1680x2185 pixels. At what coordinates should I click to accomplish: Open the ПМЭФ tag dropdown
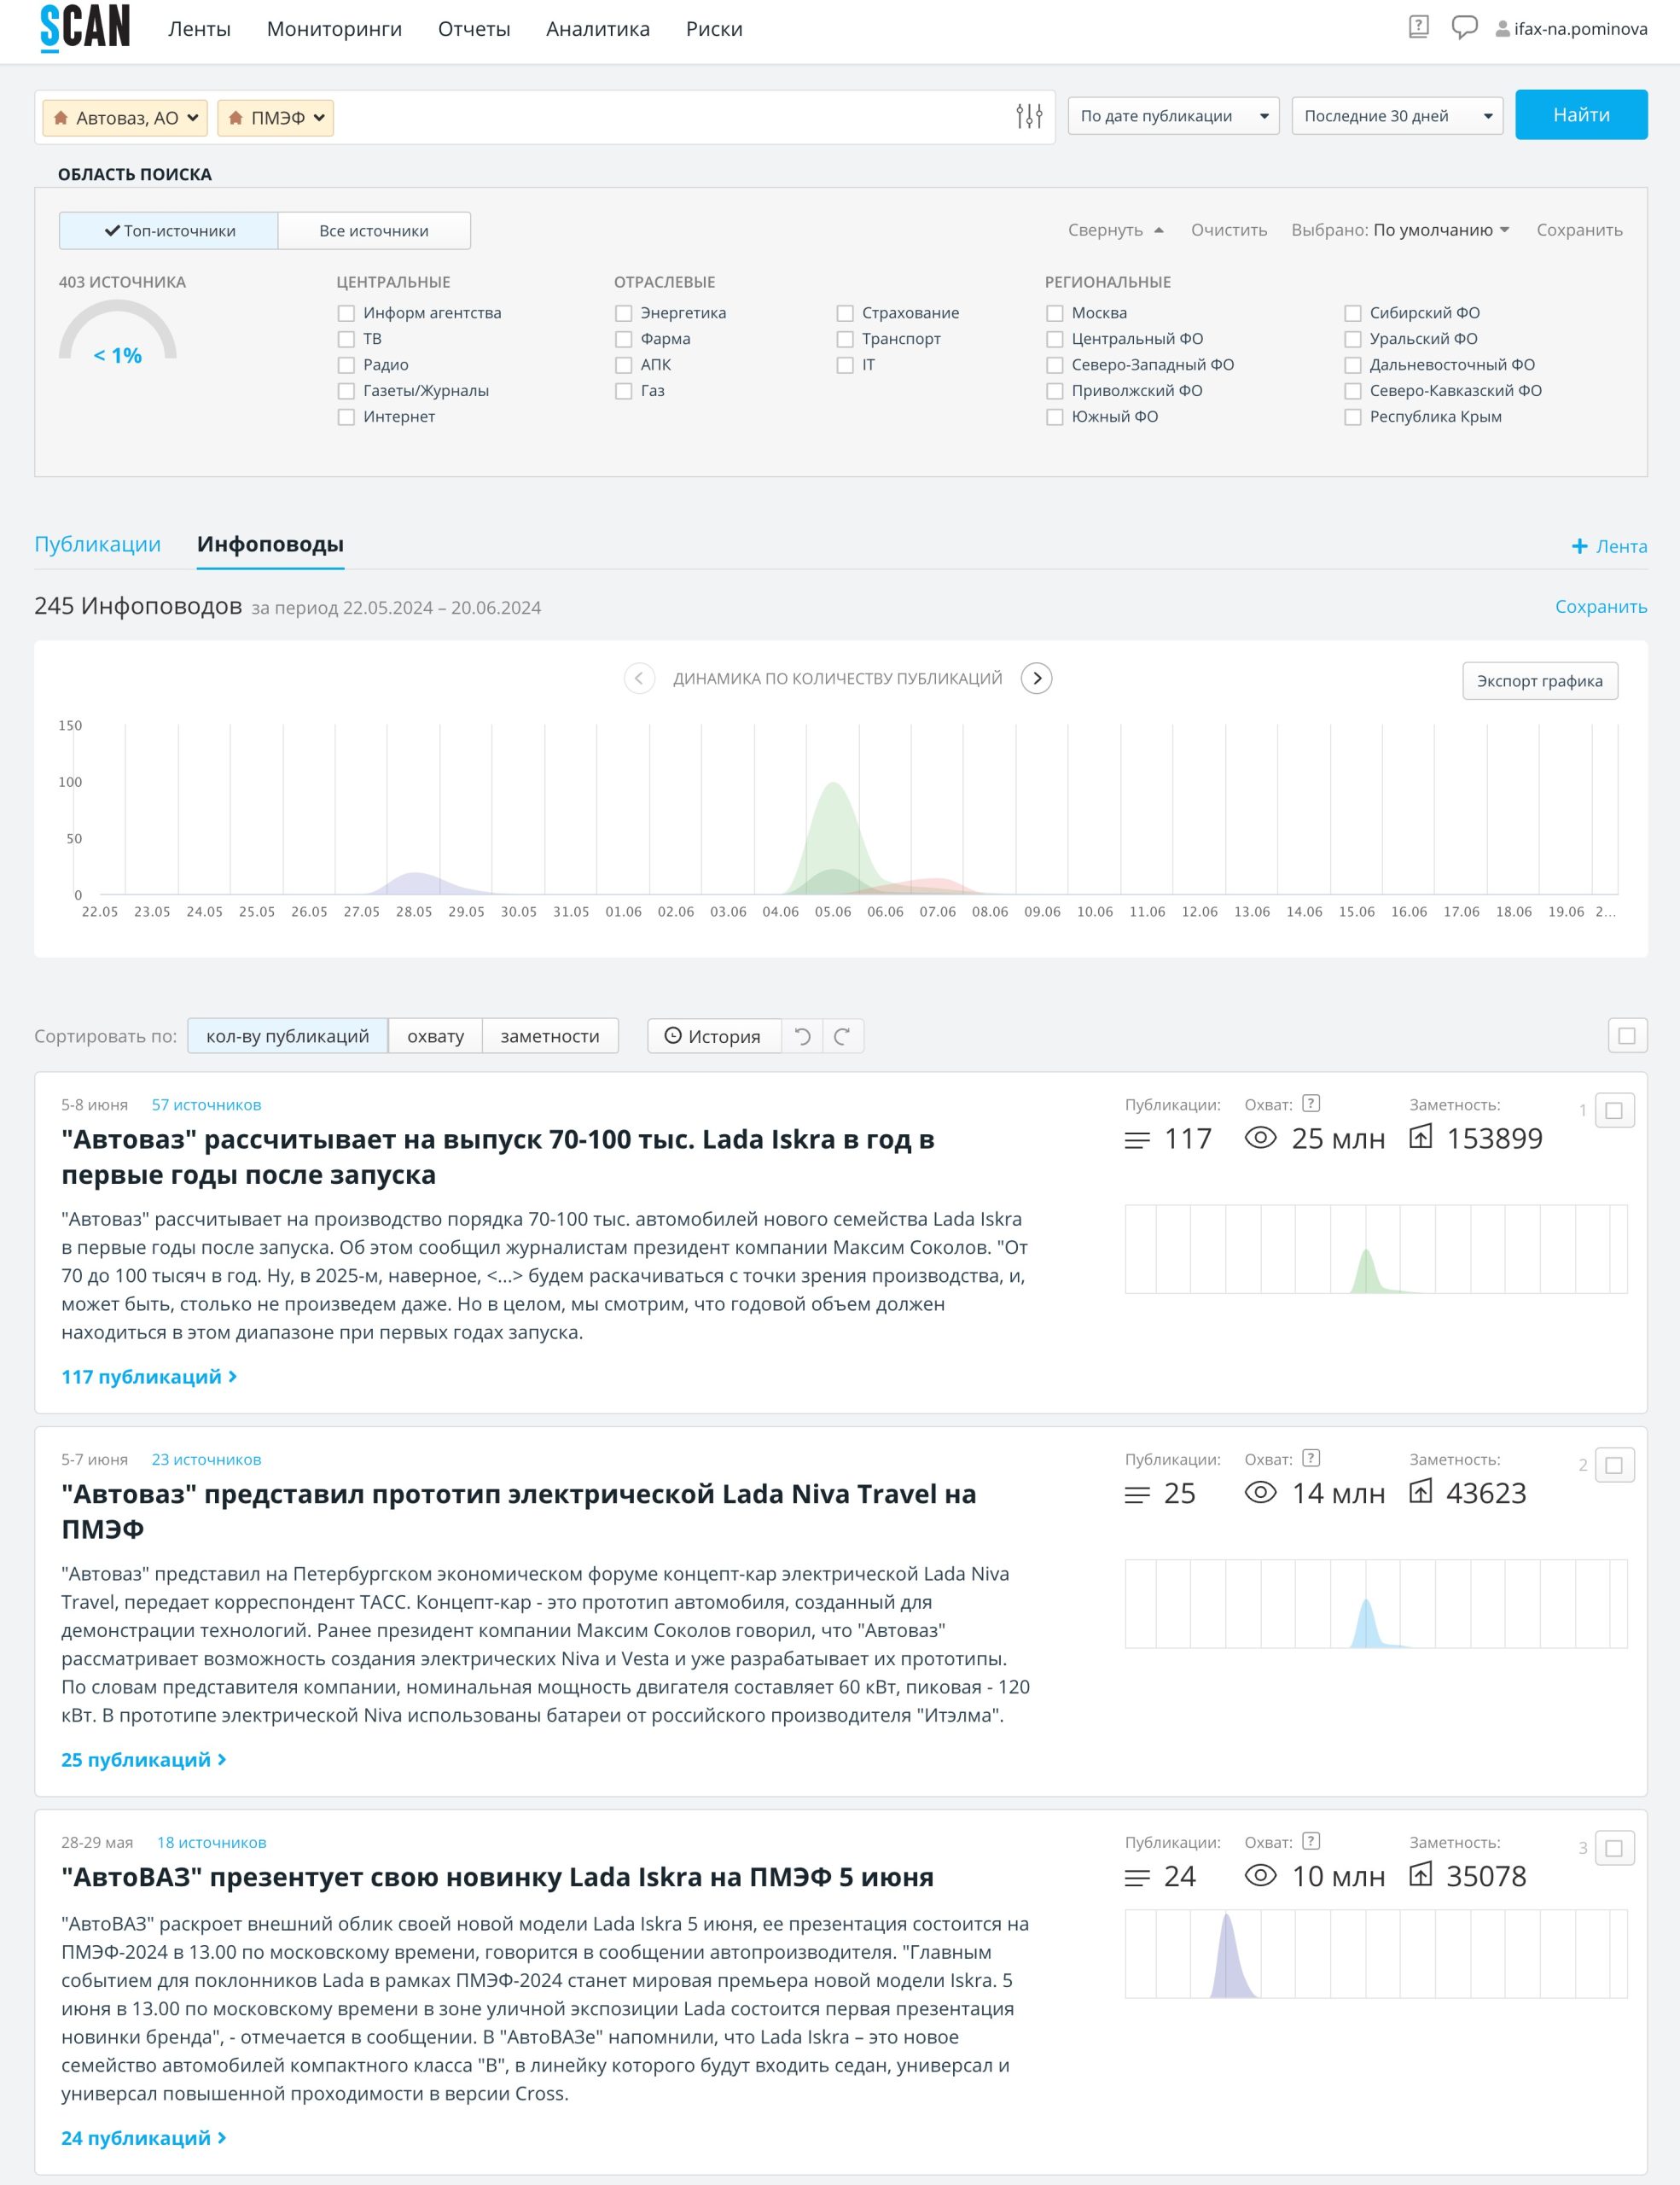(x=318, y=118)
